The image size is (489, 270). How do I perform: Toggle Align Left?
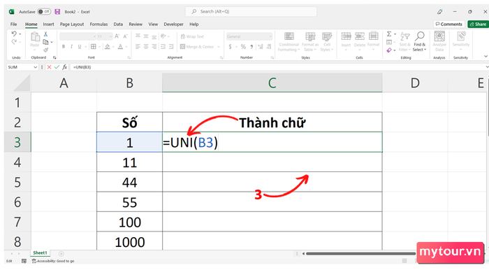tap(138, 46)
